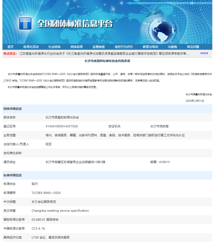Viewport: 215px width, 242px height.
Task: Open the 江苏省室内环境净化行业协会 news headline
Action: (x=104, y=54)
